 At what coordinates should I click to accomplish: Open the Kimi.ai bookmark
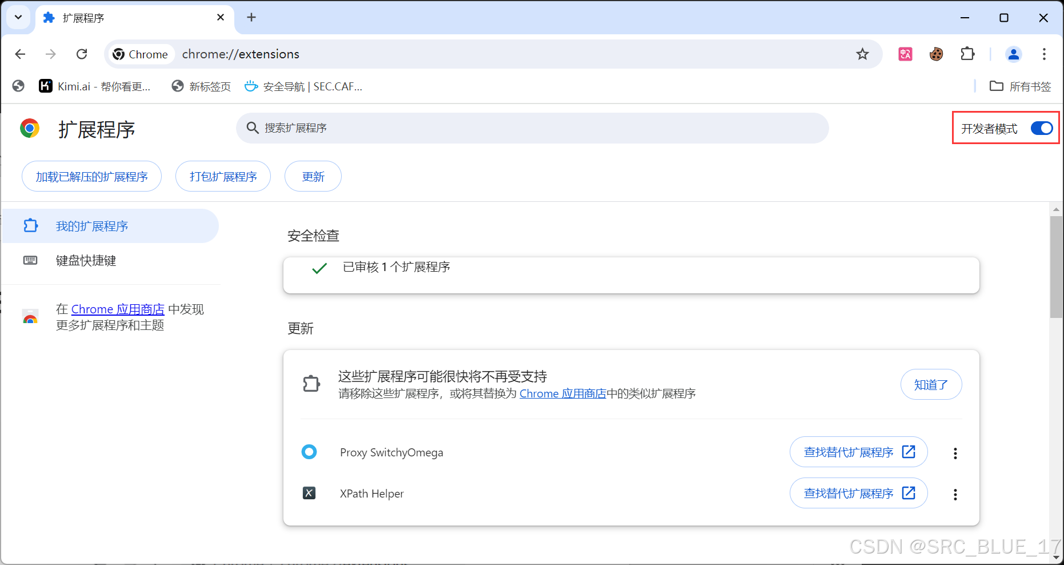[95, 86]
